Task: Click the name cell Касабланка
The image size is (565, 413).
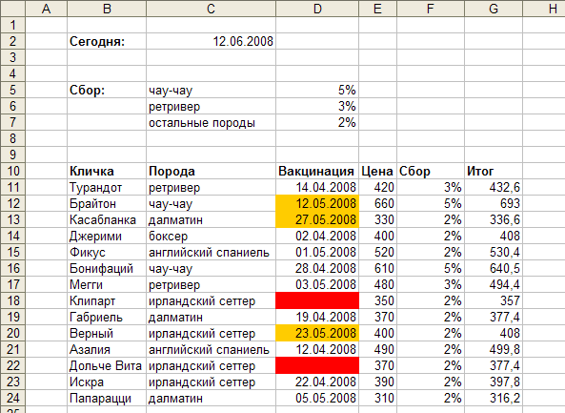Action: click(107, 220)
